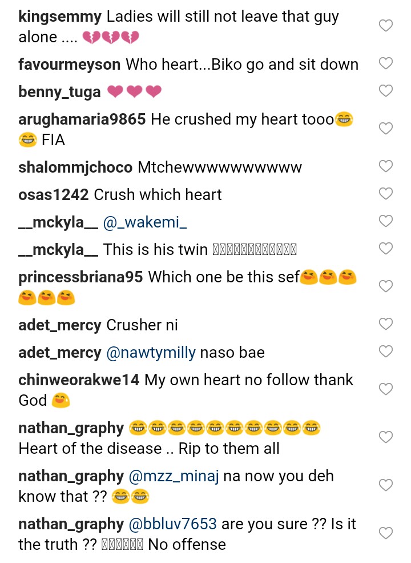The height and width of the screenshot is (563, 411).
Task: Open the @nawtymilly mention link
Action: coord(151,353)
